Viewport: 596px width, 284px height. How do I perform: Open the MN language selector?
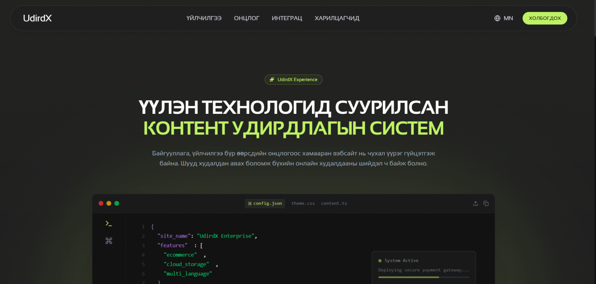coord(508,18)
